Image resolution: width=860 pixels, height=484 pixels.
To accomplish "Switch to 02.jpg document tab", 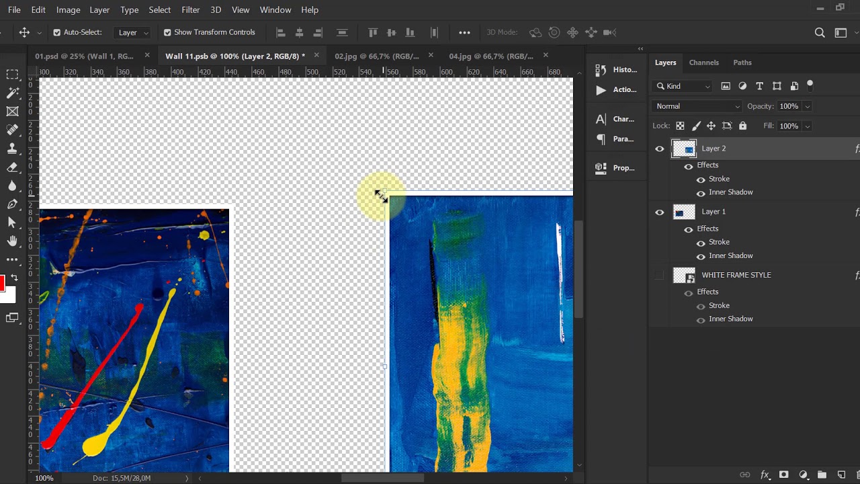I will [376, 56].
